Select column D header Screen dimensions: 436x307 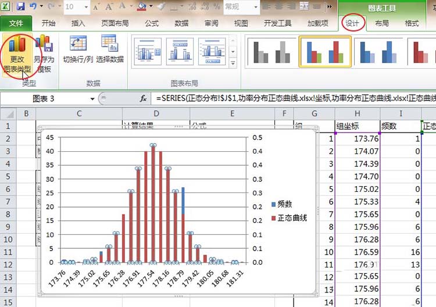[x=156, y=113]
